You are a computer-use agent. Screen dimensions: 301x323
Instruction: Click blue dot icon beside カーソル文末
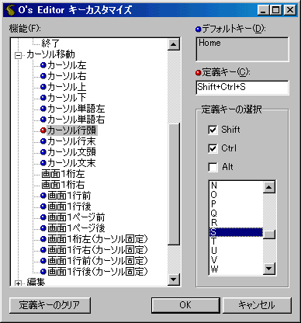[x=43, y=163]
